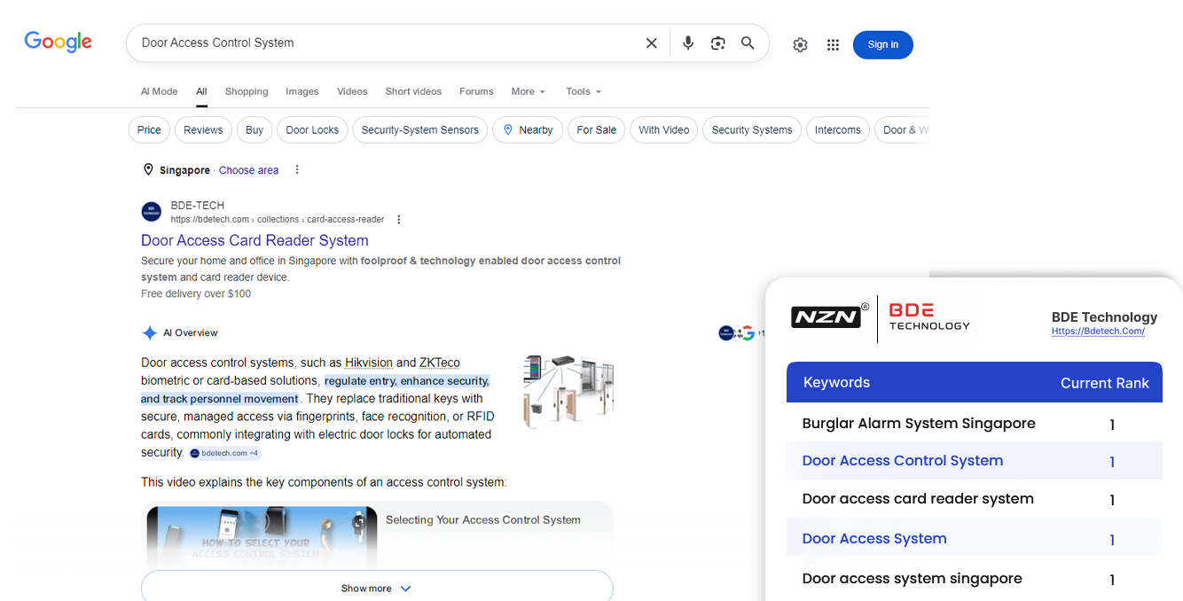Open the Forums tab
The width and height of the screenshot is (1183, 601).
tap(476, 91)
